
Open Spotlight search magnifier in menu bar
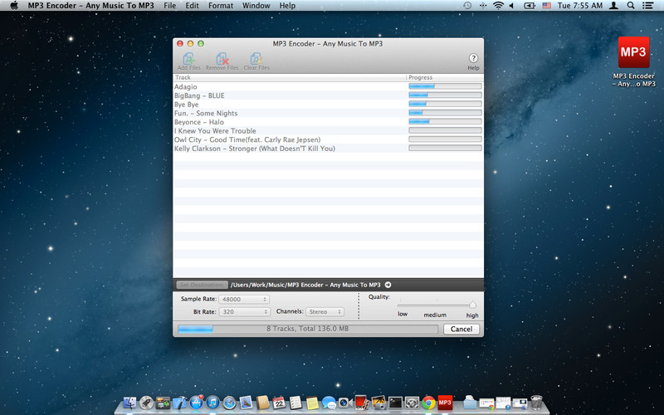(631, 6)
